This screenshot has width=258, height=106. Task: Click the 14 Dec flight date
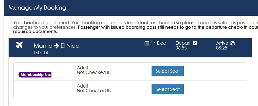tap(158, 43)
